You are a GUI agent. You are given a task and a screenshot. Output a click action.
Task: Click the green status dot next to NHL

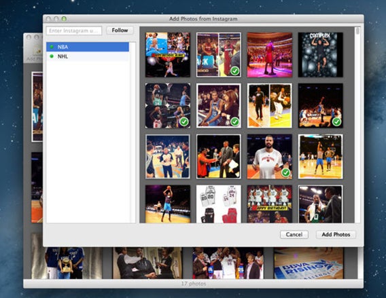52,56
